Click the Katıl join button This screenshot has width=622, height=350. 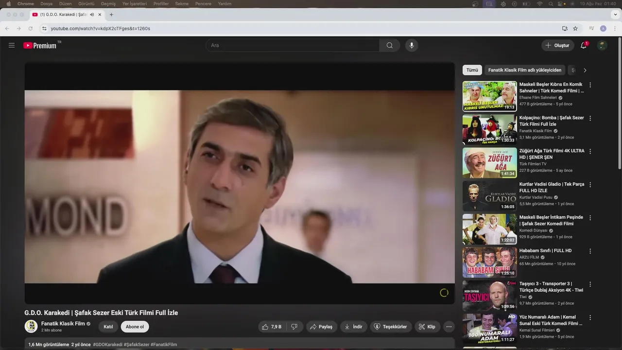(x=108, y=327)
